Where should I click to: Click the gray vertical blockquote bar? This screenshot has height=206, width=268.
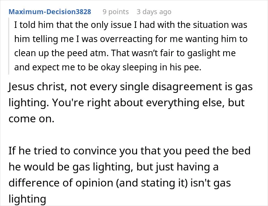[8, 46]
